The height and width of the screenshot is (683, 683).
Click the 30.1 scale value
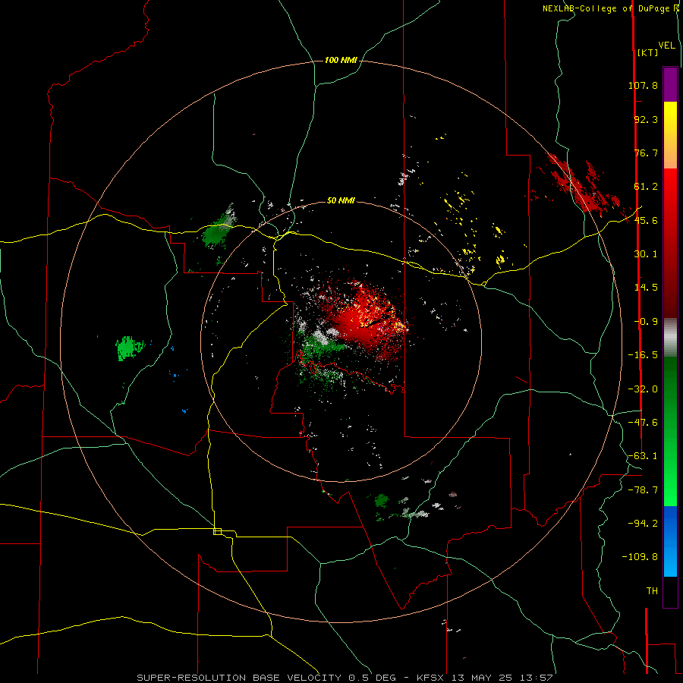click(x=646, y=254)
